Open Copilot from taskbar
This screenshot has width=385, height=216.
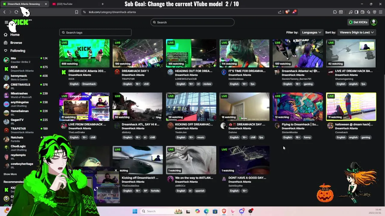coord(197,211)
